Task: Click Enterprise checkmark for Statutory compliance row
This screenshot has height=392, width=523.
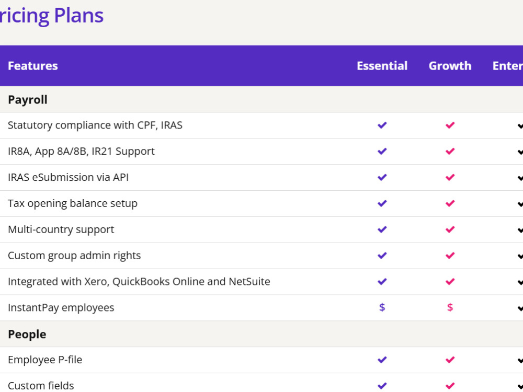Action: tap(520, 125)
